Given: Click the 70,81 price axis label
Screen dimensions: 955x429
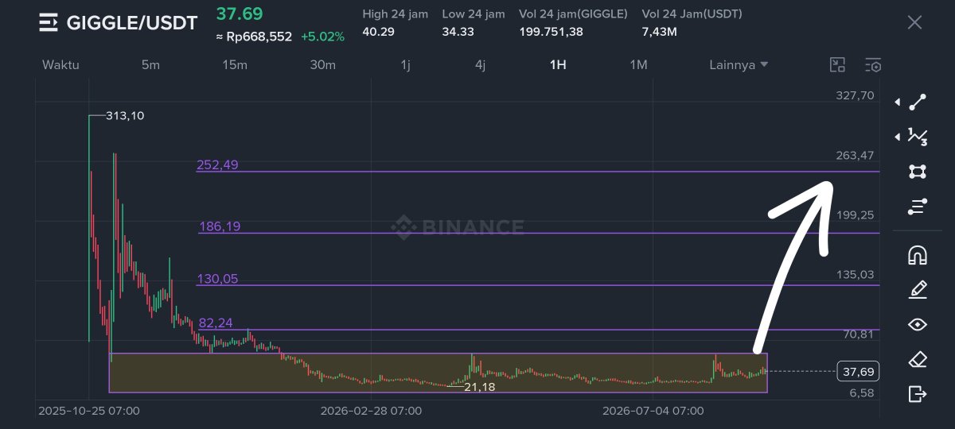Looking at the screenshot, I should coord(858,334).
